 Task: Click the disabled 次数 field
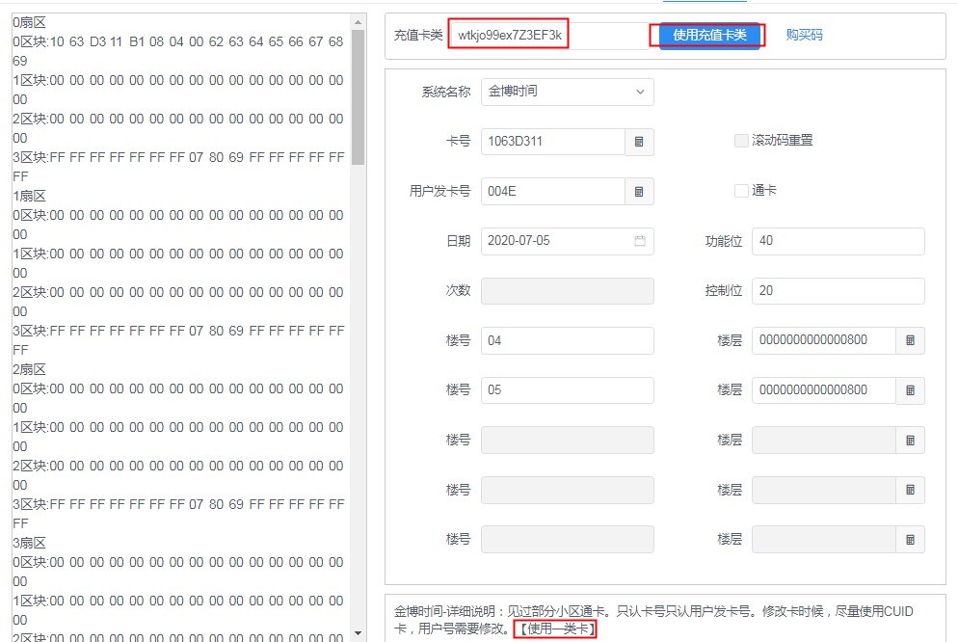pyautogui.click(x=567, y=291)
